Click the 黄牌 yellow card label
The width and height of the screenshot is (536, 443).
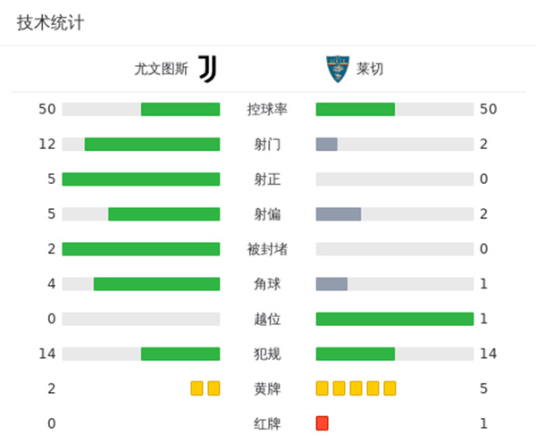click(267, 389)
